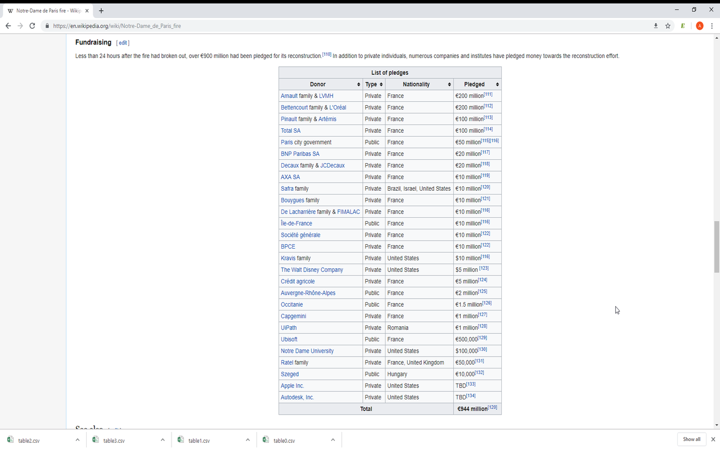Open the Société générale link

click(x=300, y=235)
